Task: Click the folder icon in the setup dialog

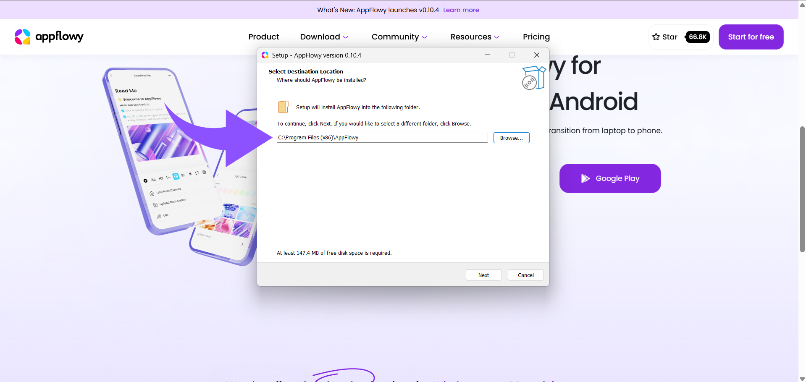Action: point(284,107)
